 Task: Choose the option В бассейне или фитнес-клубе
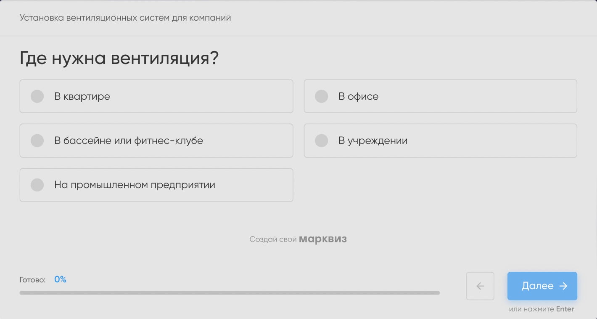click(156, 141)
